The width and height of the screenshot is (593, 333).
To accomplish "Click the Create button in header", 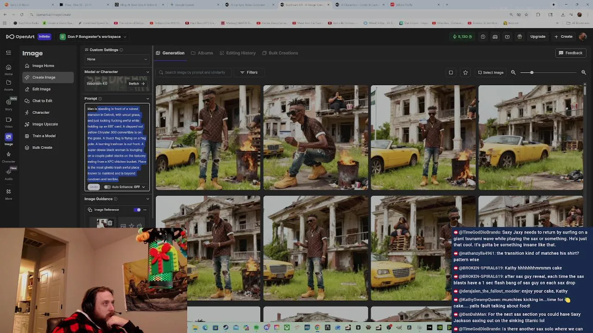I will [x=563, y=37].
